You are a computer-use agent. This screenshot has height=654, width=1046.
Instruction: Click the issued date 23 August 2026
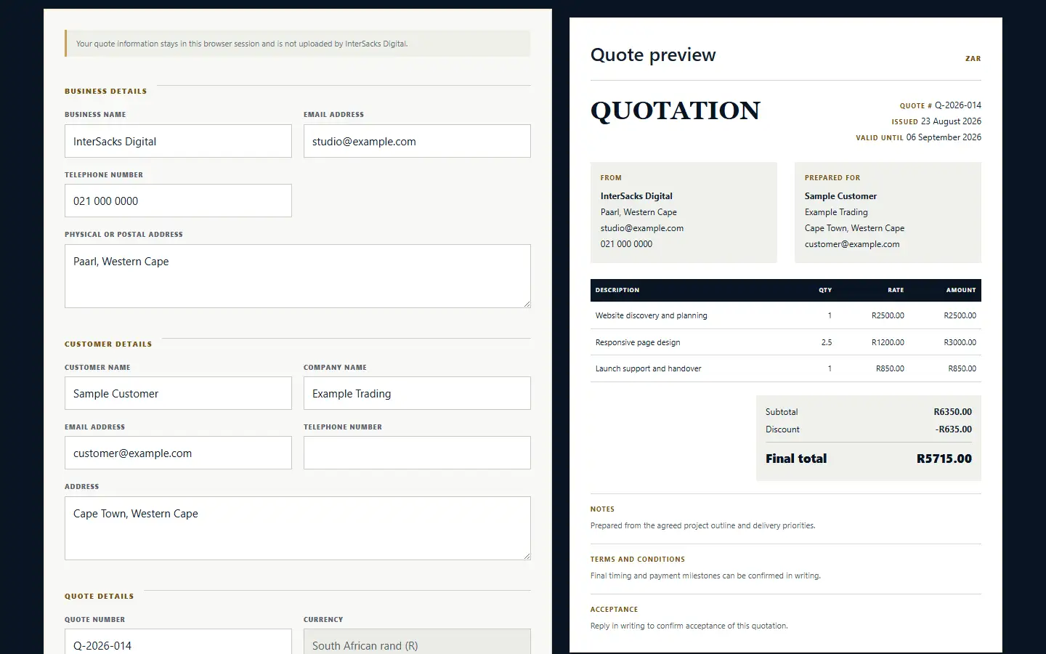[951, 121]
